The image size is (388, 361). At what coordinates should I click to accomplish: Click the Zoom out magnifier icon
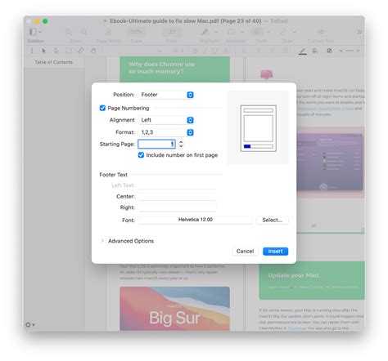69,32
